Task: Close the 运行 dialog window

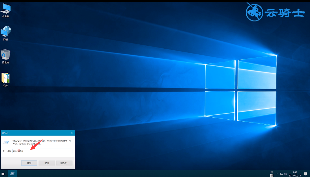Action: 72,133
